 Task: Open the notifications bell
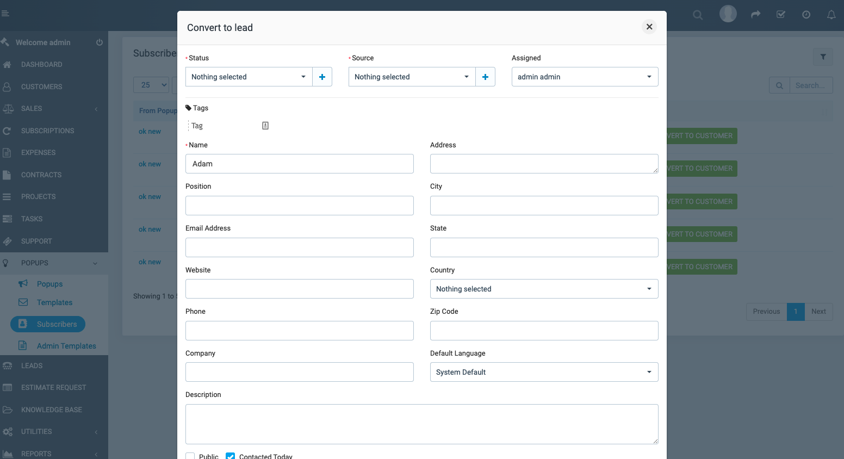coord(831,15)
